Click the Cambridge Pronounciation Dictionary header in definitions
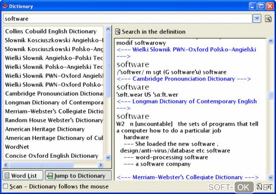The image size is (276, 194). tap(183, 79)
